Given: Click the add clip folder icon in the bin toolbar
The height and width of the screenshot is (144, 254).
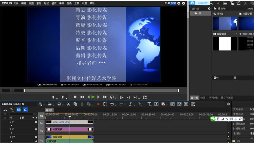Looking at the screenshot, I should click(225, 3).
